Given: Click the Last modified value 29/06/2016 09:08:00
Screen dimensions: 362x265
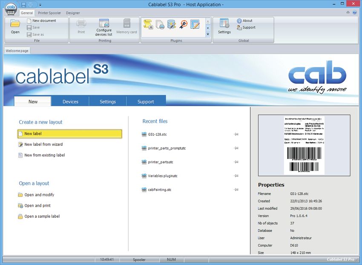Looking at the screenshot, I should coord(306,208).
